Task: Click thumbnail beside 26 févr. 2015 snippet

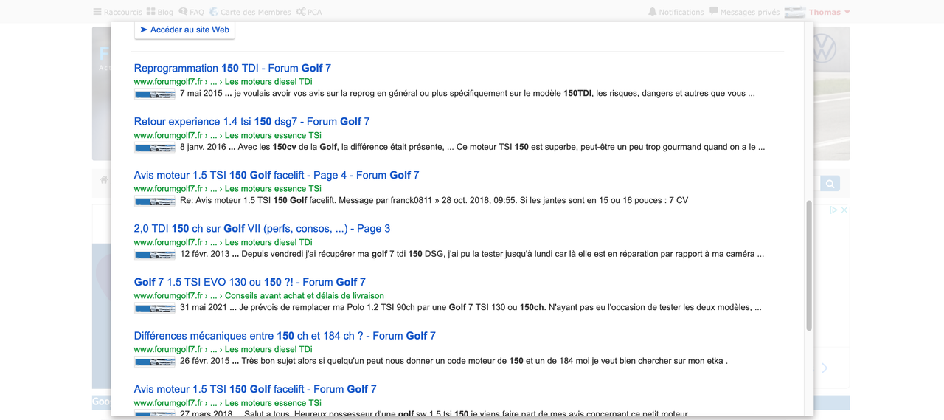Action: pos(155,362)
